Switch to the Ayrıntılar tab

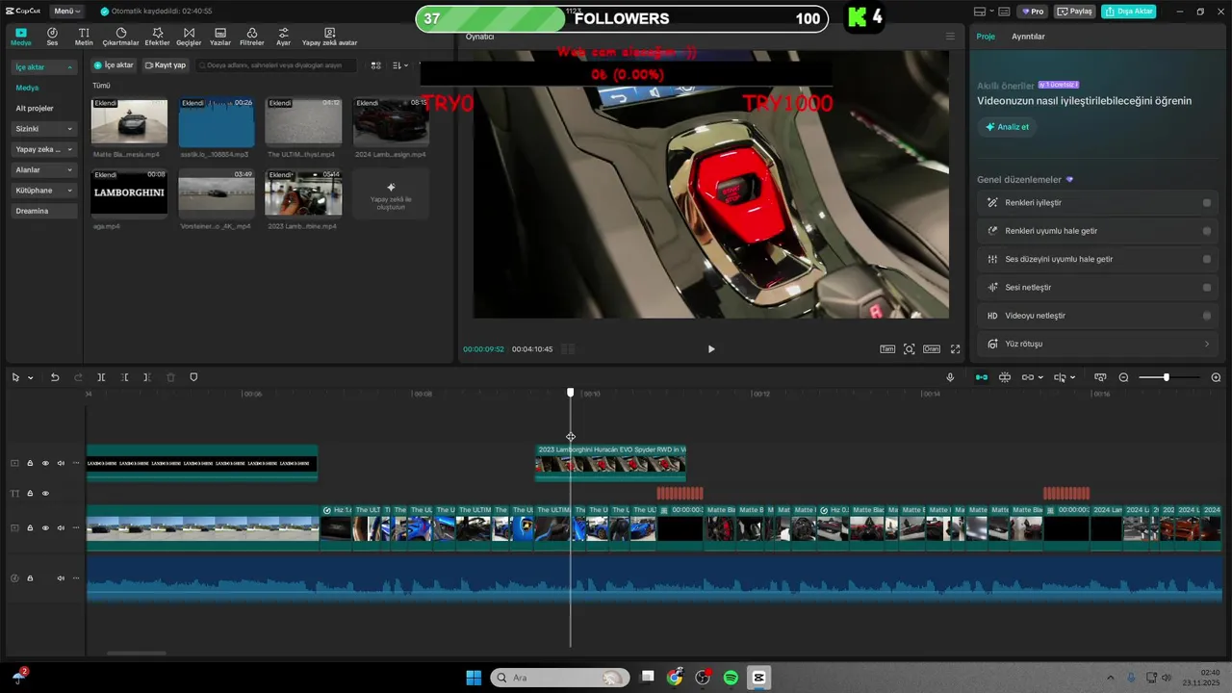[1028, 37]
